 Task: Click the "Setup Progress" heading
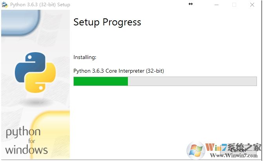tap(107, 22)
